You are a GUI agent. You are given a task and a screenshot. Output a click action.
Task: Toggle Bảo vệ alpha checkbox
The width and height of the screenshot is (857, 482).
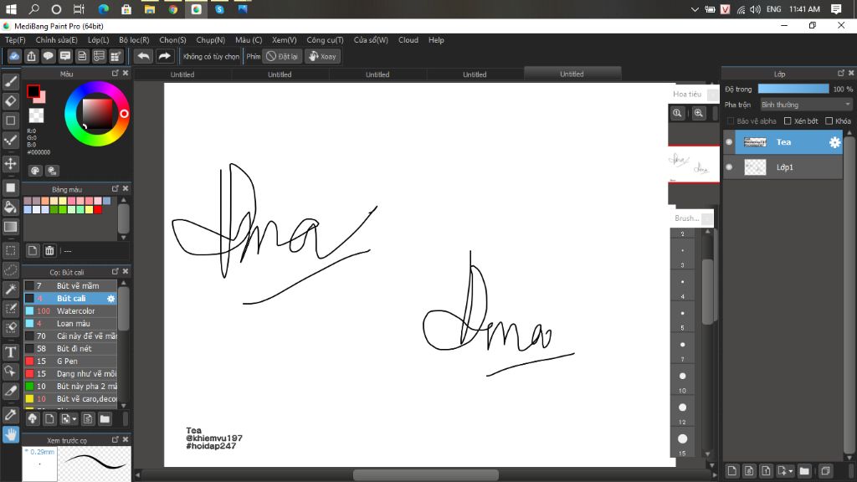(x=731, y=120)
